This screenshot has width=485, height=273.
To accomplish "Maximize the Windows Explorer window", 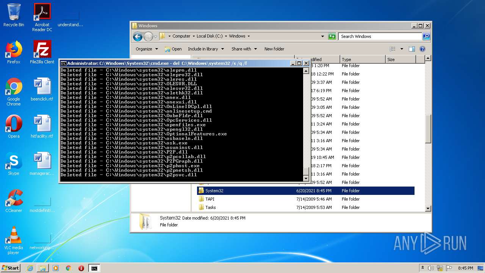I will (x=421, y=26).
